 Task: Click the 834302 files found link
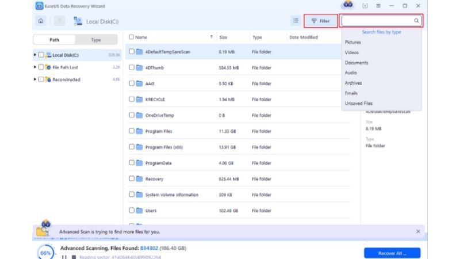tap(149, 248)
